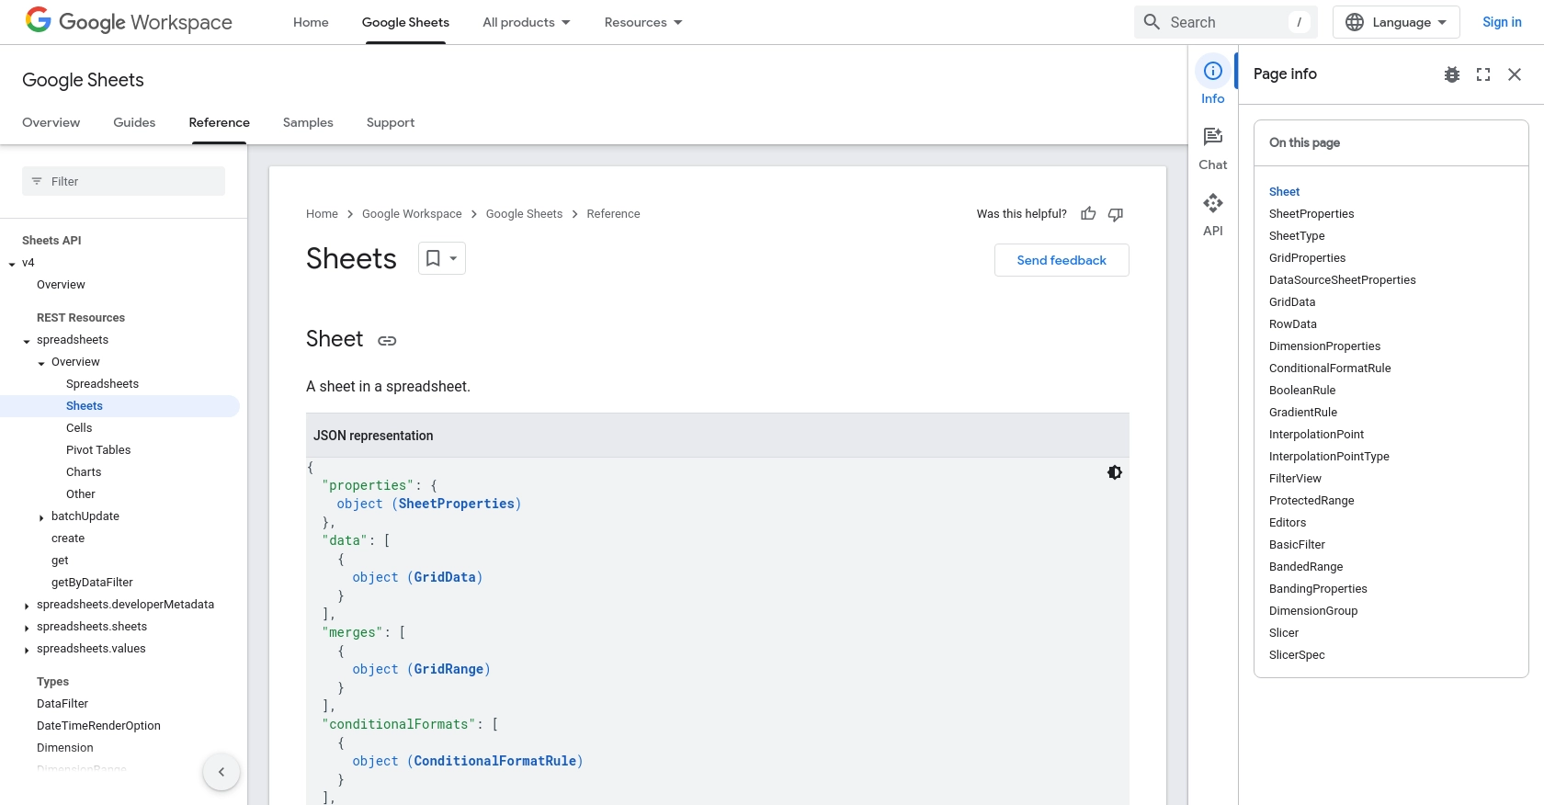Click the bug report icon in Page info
The width and height of the screenshot is (1544, 805).
coord(1452,74)
